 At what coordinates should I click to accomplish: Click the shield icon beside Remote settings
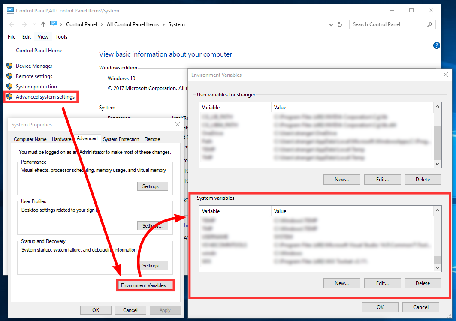pos(9,76)
